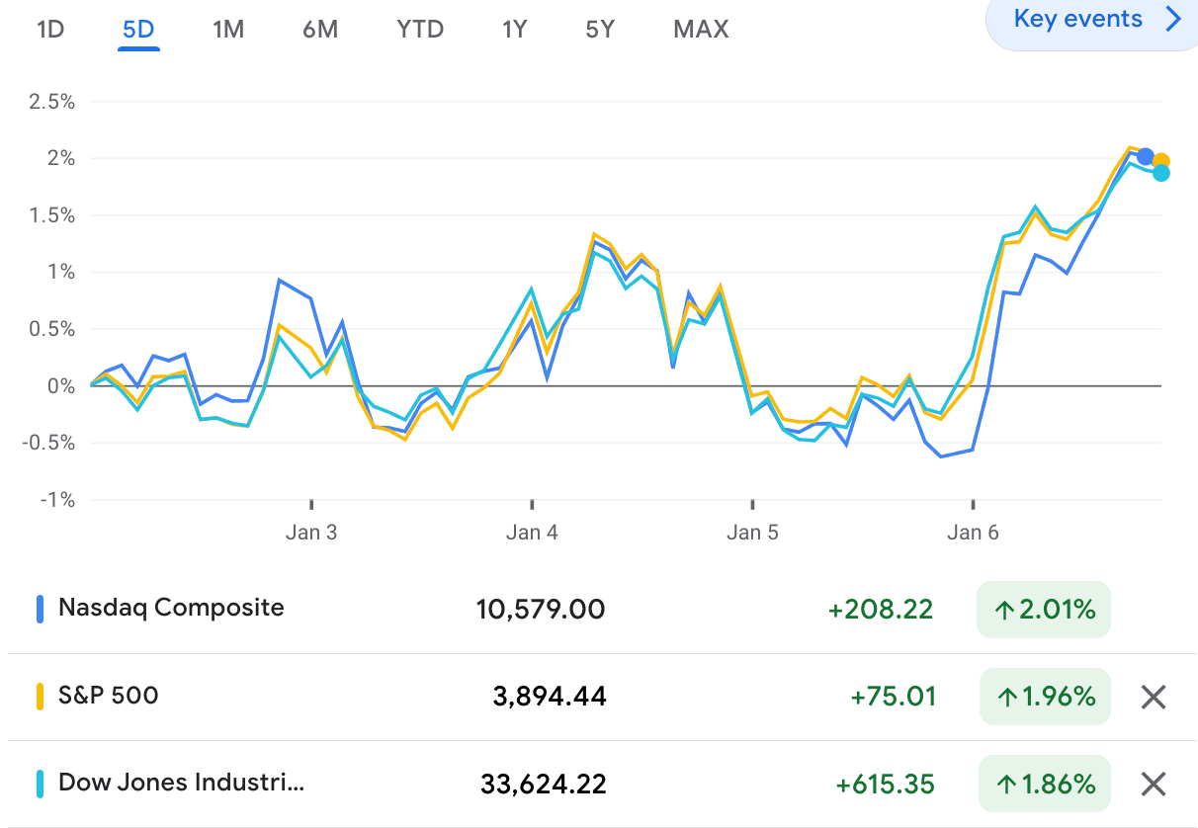Image resolution: width=1198 pixels, height=828 pixels.
Task: Remove S&P 500 comparison with X
Action: click(1154, 698)
